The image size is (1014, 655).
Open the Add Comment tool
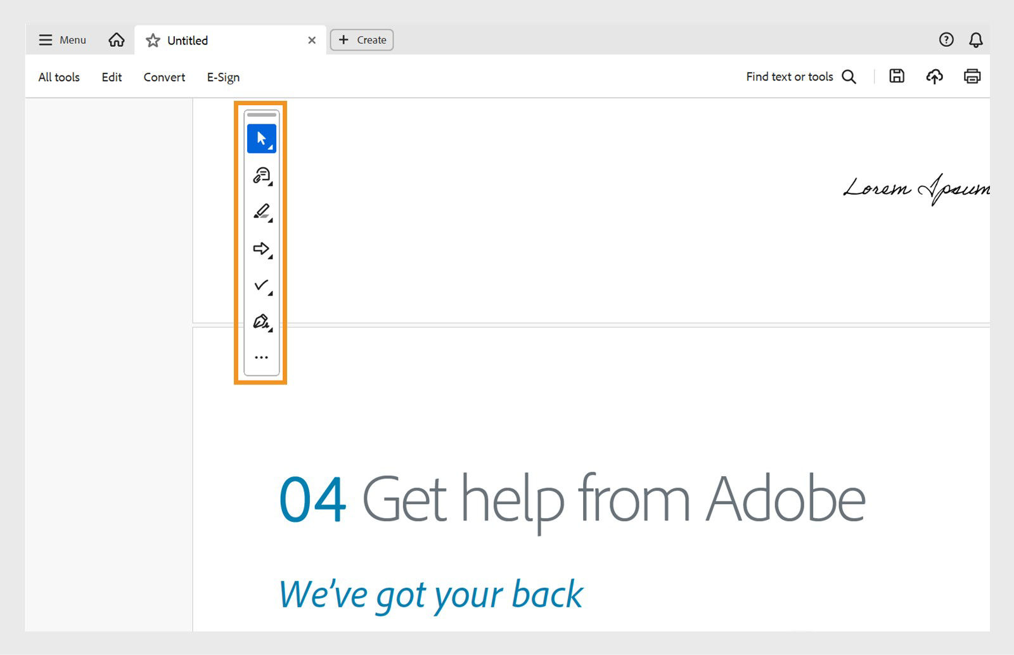261,176
